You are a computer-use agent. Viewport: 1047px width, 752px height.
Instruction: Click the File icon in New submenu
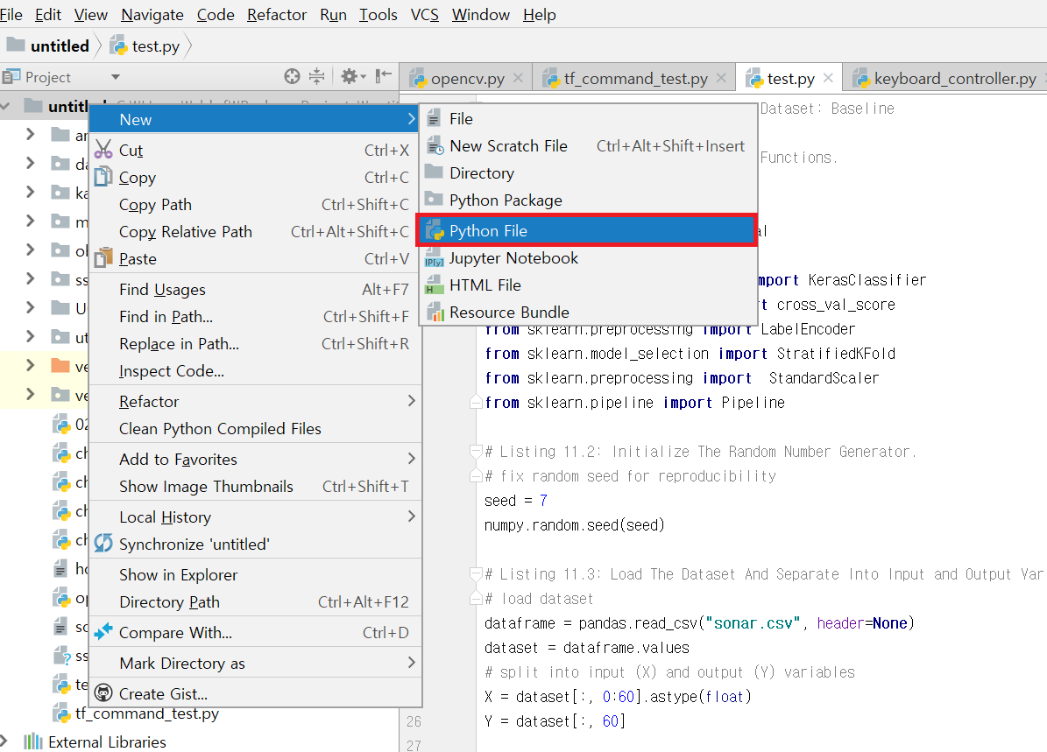pyautogui.click(x=434, y=119)
